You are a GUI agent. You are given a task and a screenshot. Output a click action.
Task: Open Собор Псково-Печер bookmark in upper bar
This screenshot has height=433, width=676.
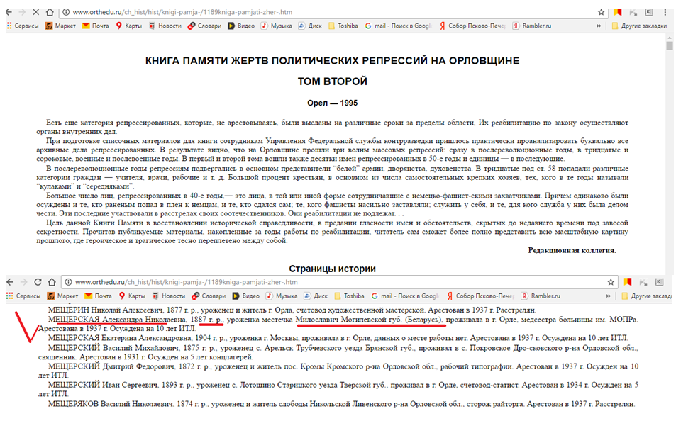472,26
